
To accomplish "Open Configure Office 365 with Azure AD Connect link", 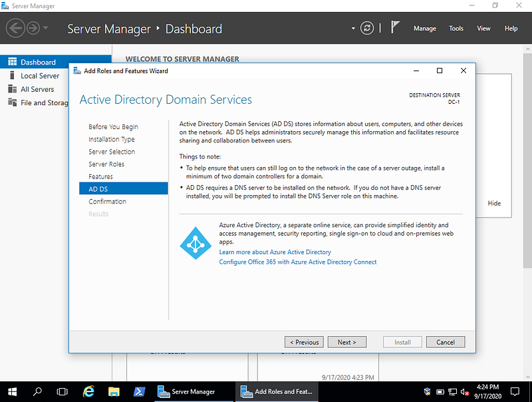I will 297,262.
